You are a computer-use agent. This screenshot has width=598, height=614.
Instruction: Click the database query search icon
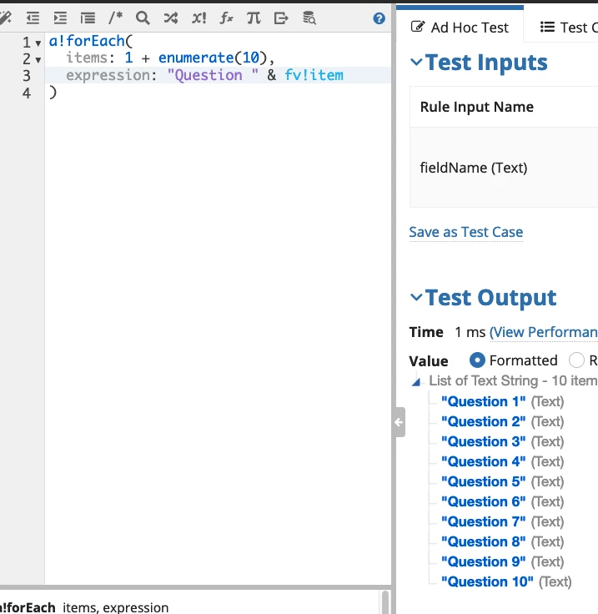click(309, 18)
